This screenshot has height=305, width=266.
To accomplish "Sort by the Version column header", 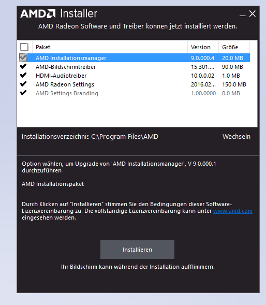I will coord(203,47).
